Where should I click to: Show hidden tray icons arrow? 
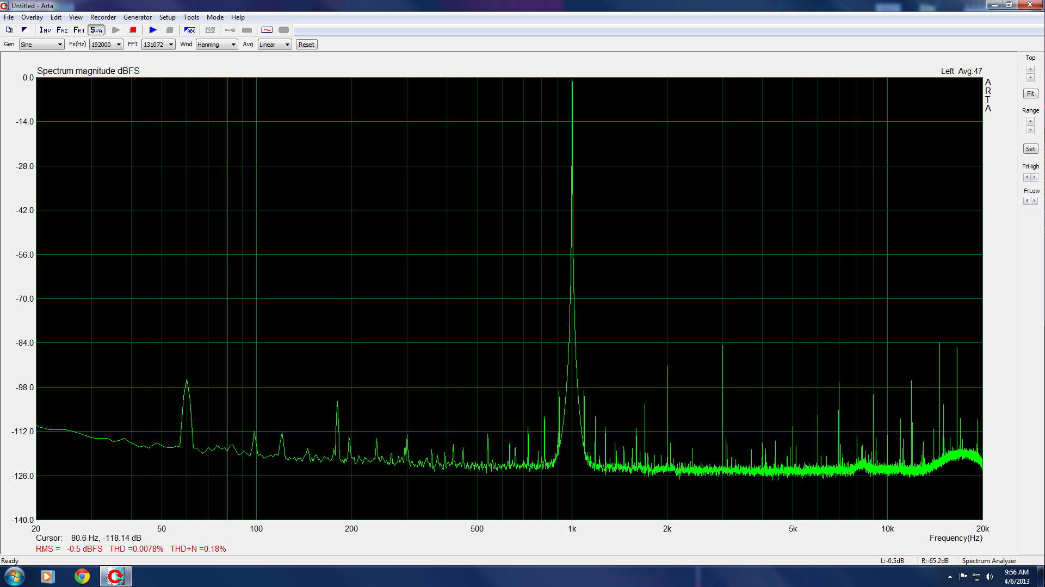(x=950, y=577)
